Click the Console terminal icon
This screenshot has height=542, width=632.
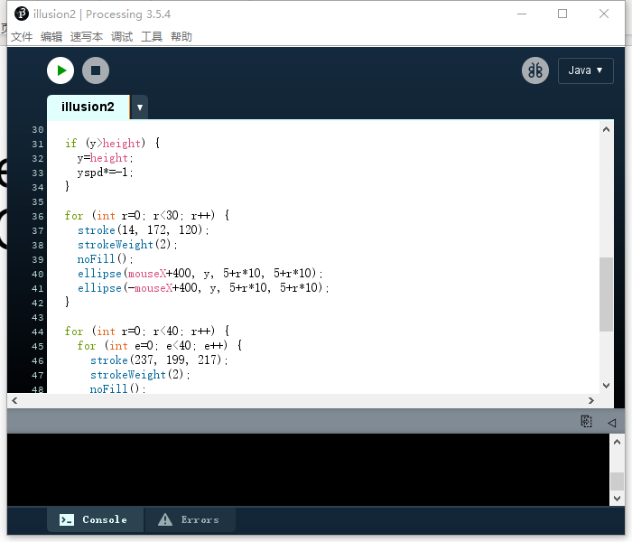[67, 519]
